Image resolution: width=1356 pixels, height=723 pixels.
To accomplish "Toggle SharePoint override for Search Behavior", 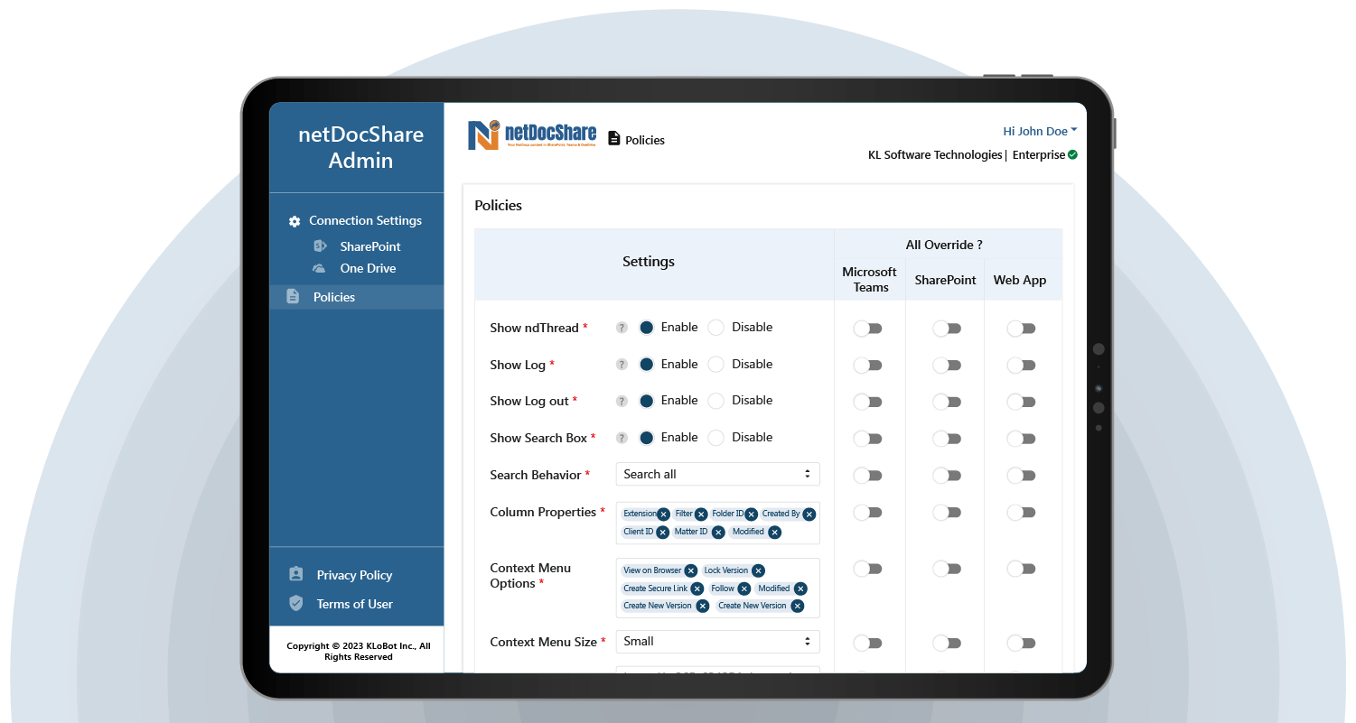I will click(x=947, y=476).
